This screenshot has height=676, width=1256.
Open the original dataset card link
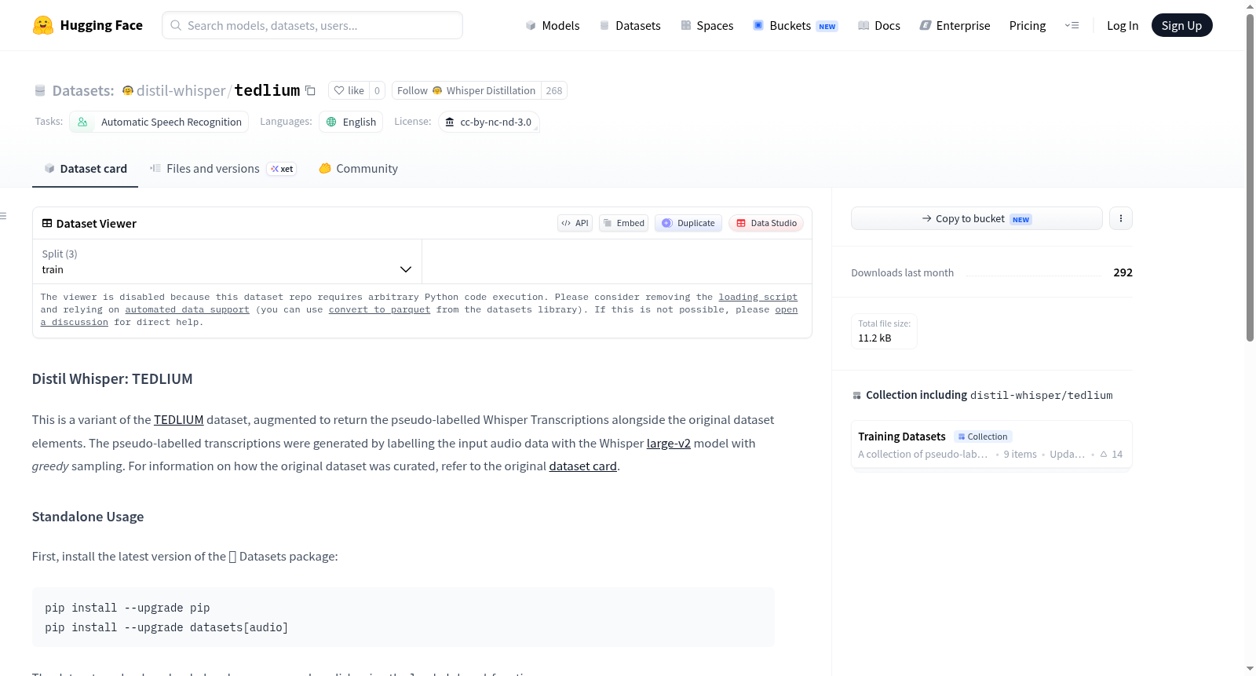coord(583,466)
